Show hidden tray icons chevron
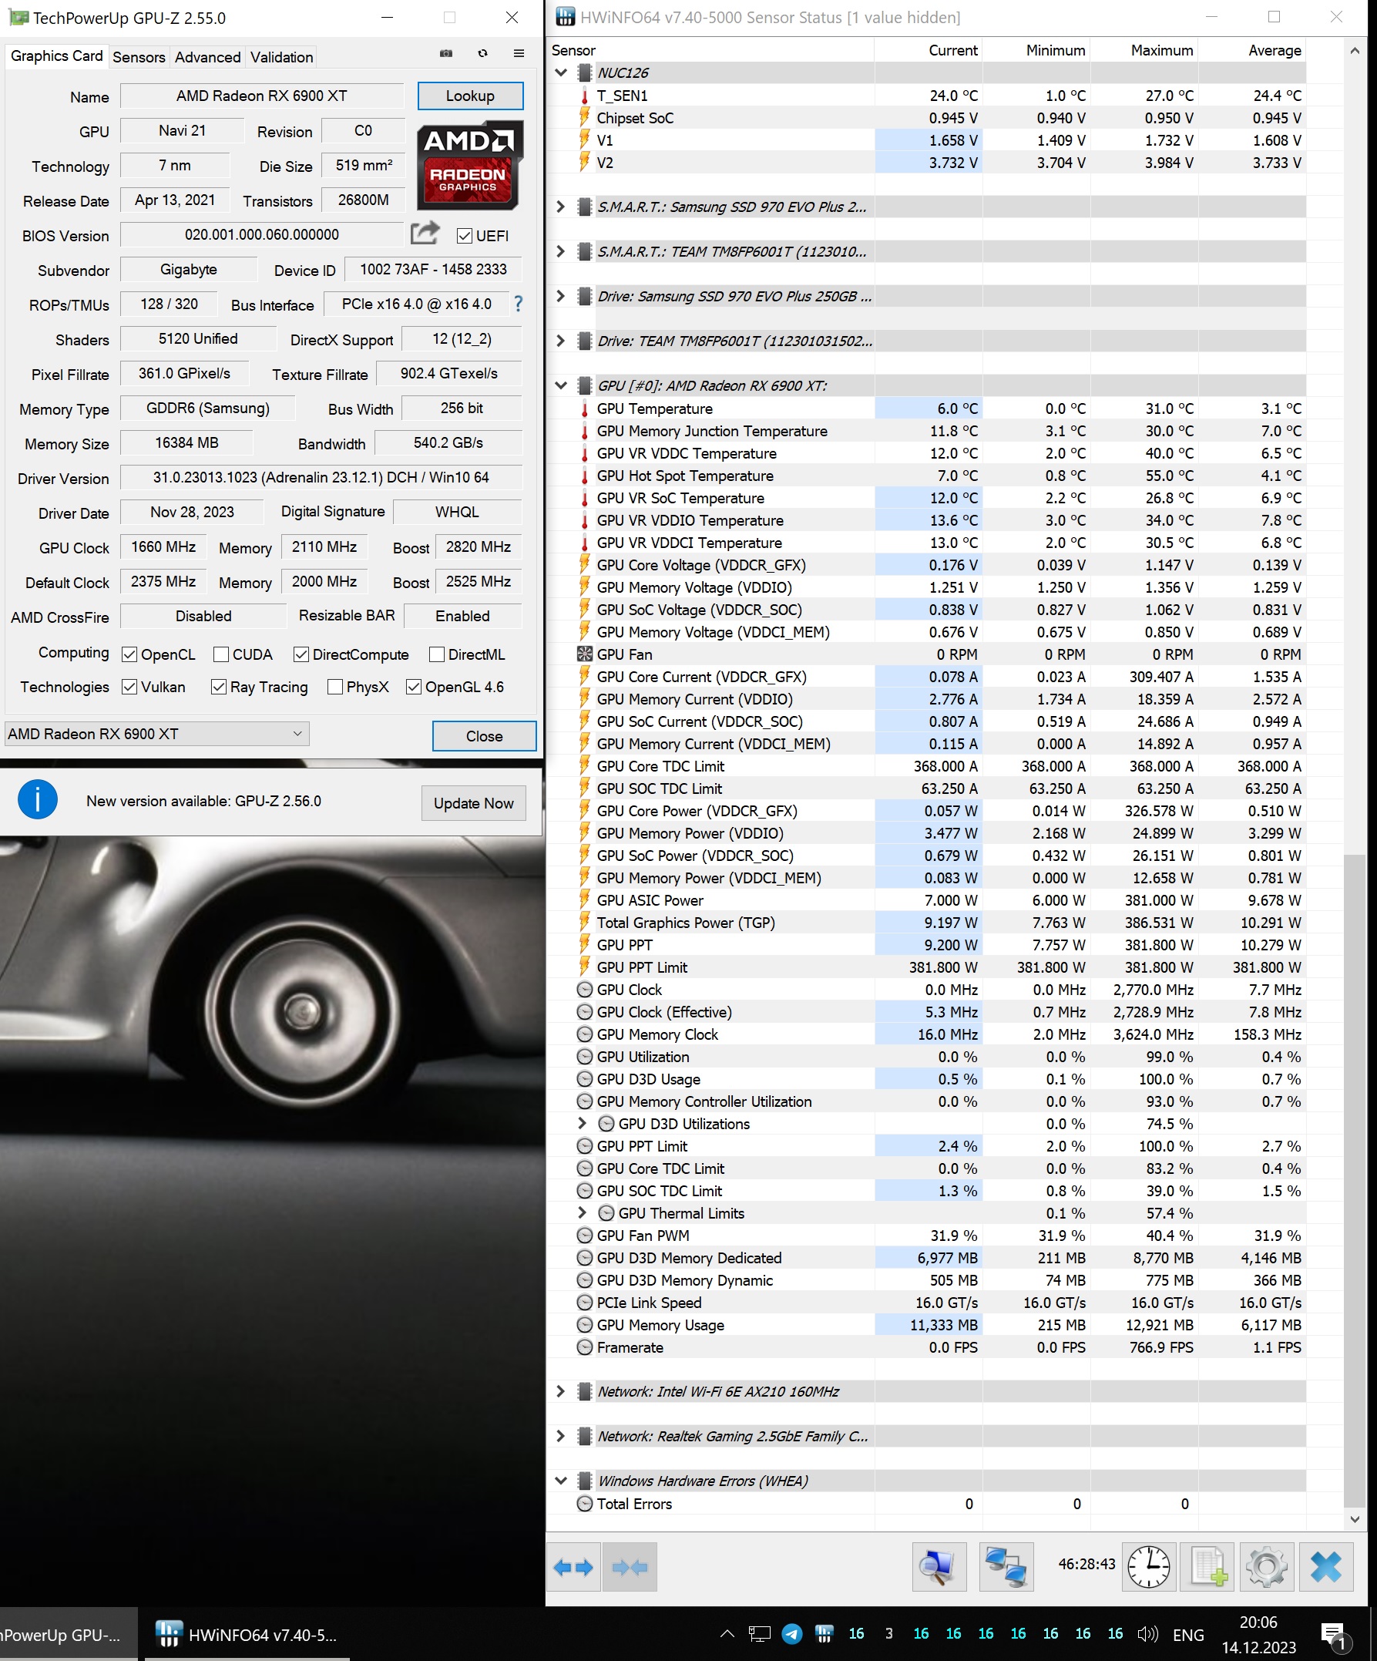The width and height of the screenshot is (1377, 1661). 727,1634
